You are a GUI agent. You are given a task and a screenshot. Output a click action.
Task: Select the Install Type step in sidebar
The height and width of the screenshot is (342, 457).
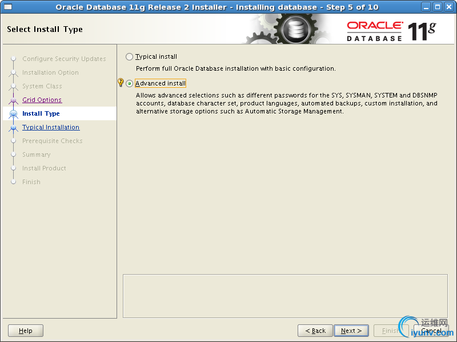click(x=41, y=113)
